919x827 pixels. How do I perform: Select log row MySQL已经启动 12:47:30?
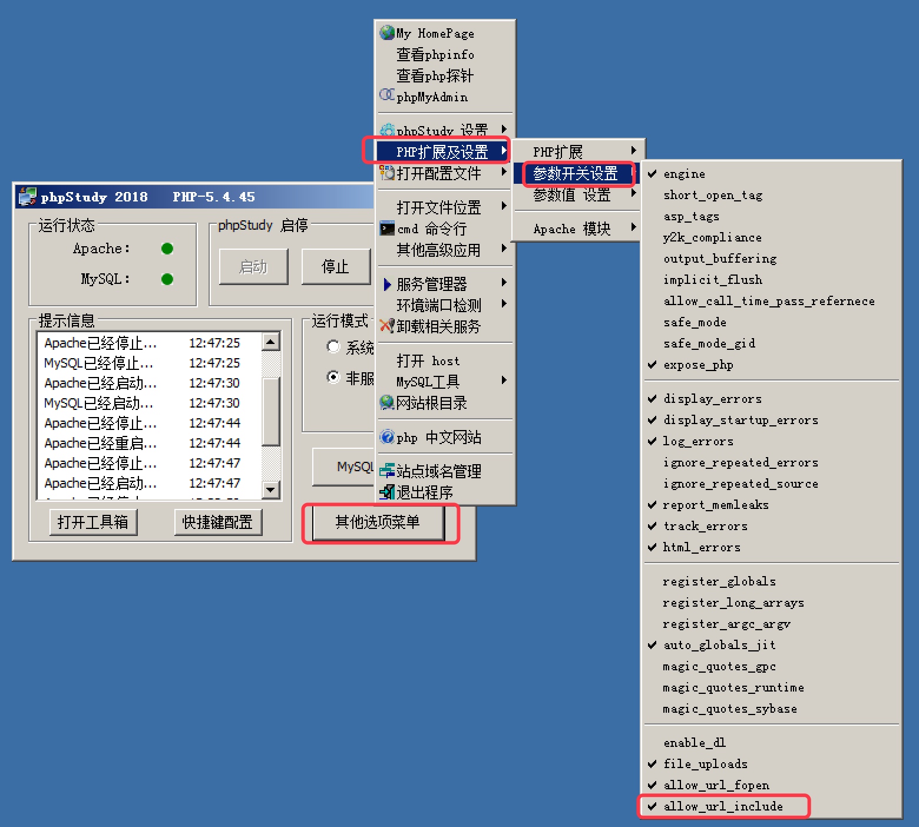(x=150, y=403)
